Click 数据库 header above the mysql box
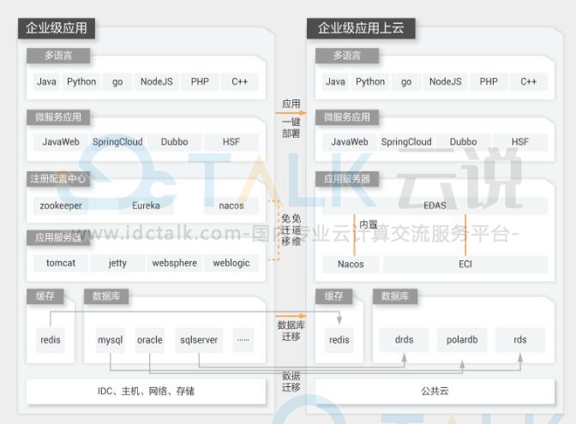 coord(106,296)
